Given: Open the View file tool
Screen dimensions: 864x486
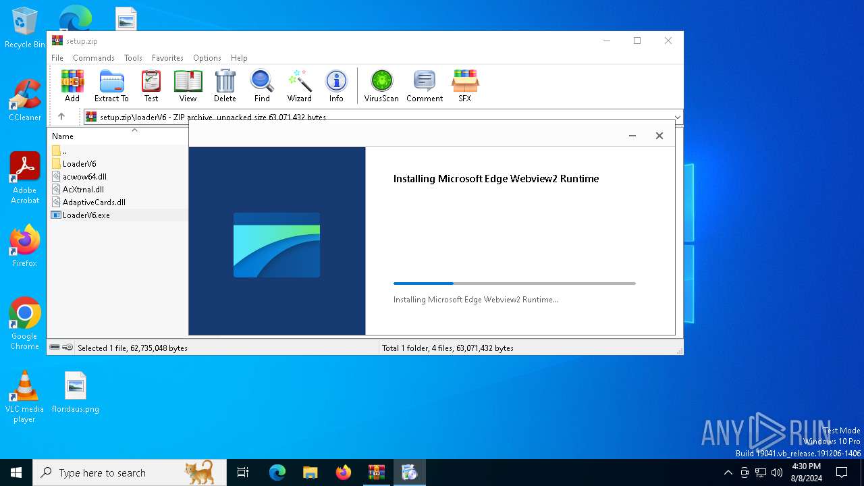Looking at the screenshot, I should click(188, 86).
